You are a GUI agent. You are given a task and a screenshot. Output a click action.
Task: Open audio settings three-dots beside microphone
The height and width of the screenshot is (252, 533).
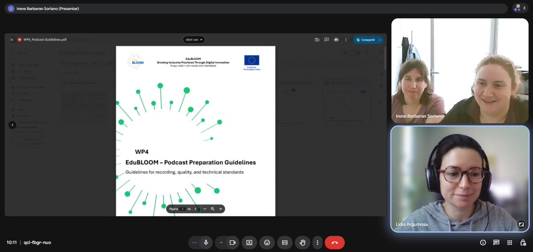click(194, 242)
